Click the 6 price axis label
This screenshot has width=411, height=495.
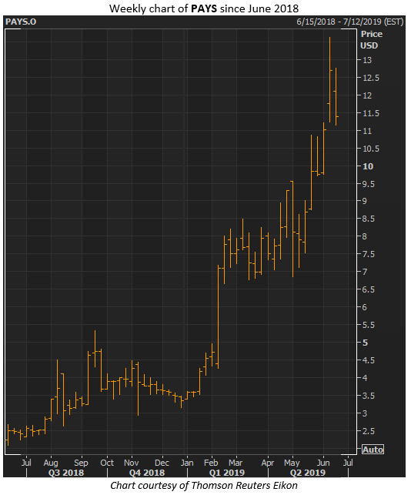(365, 307)
